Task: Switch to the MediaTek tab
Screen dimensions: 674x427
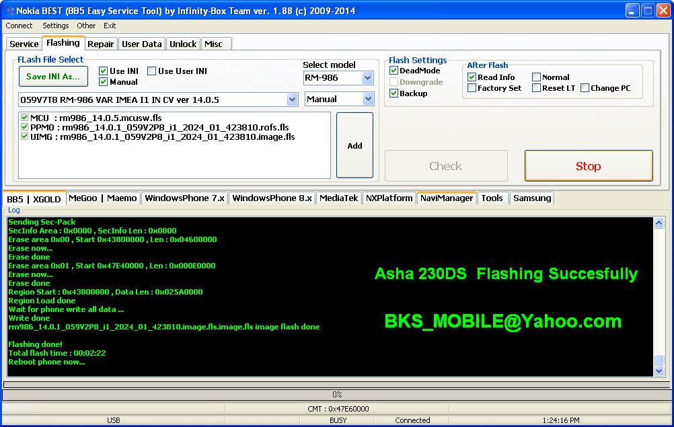Action: pyautogui.click(x=339, y=198)
